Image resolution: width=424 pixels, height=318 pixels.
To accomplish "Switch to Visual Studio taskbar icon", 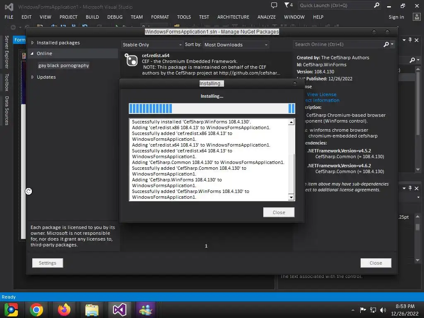I will click(120, 310).
